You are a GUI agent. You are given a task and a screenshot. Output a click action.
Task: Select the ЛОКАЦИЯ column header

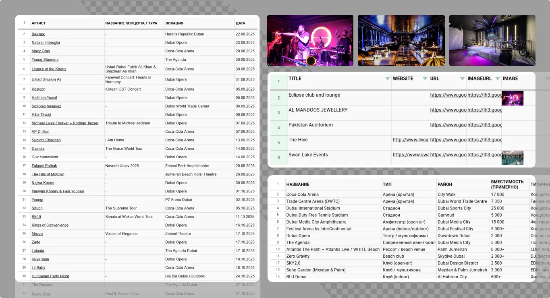174,23
